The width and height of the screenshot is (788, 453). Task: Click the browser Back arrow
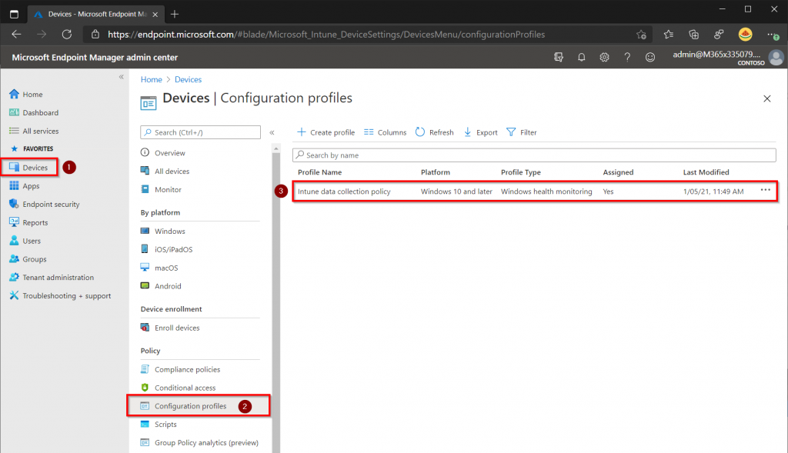point(17,34)
